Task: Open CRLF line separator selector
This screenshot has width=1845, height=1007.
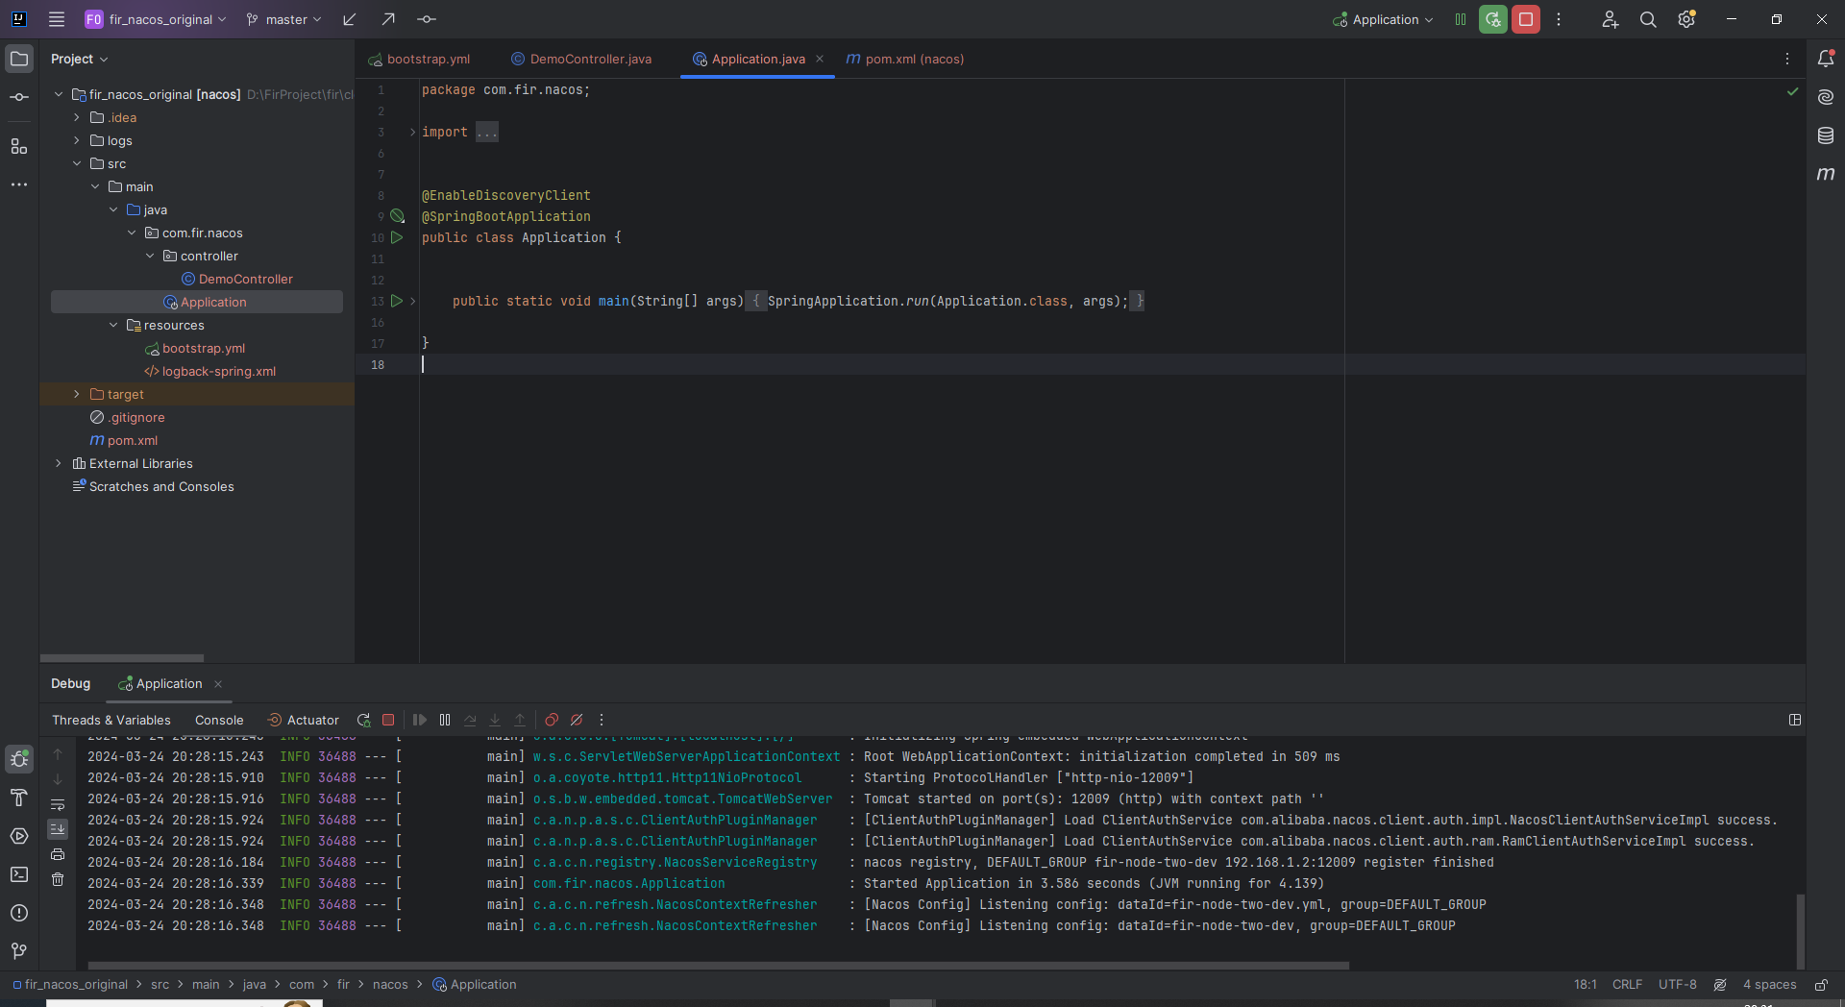Action: point(1627,985)
